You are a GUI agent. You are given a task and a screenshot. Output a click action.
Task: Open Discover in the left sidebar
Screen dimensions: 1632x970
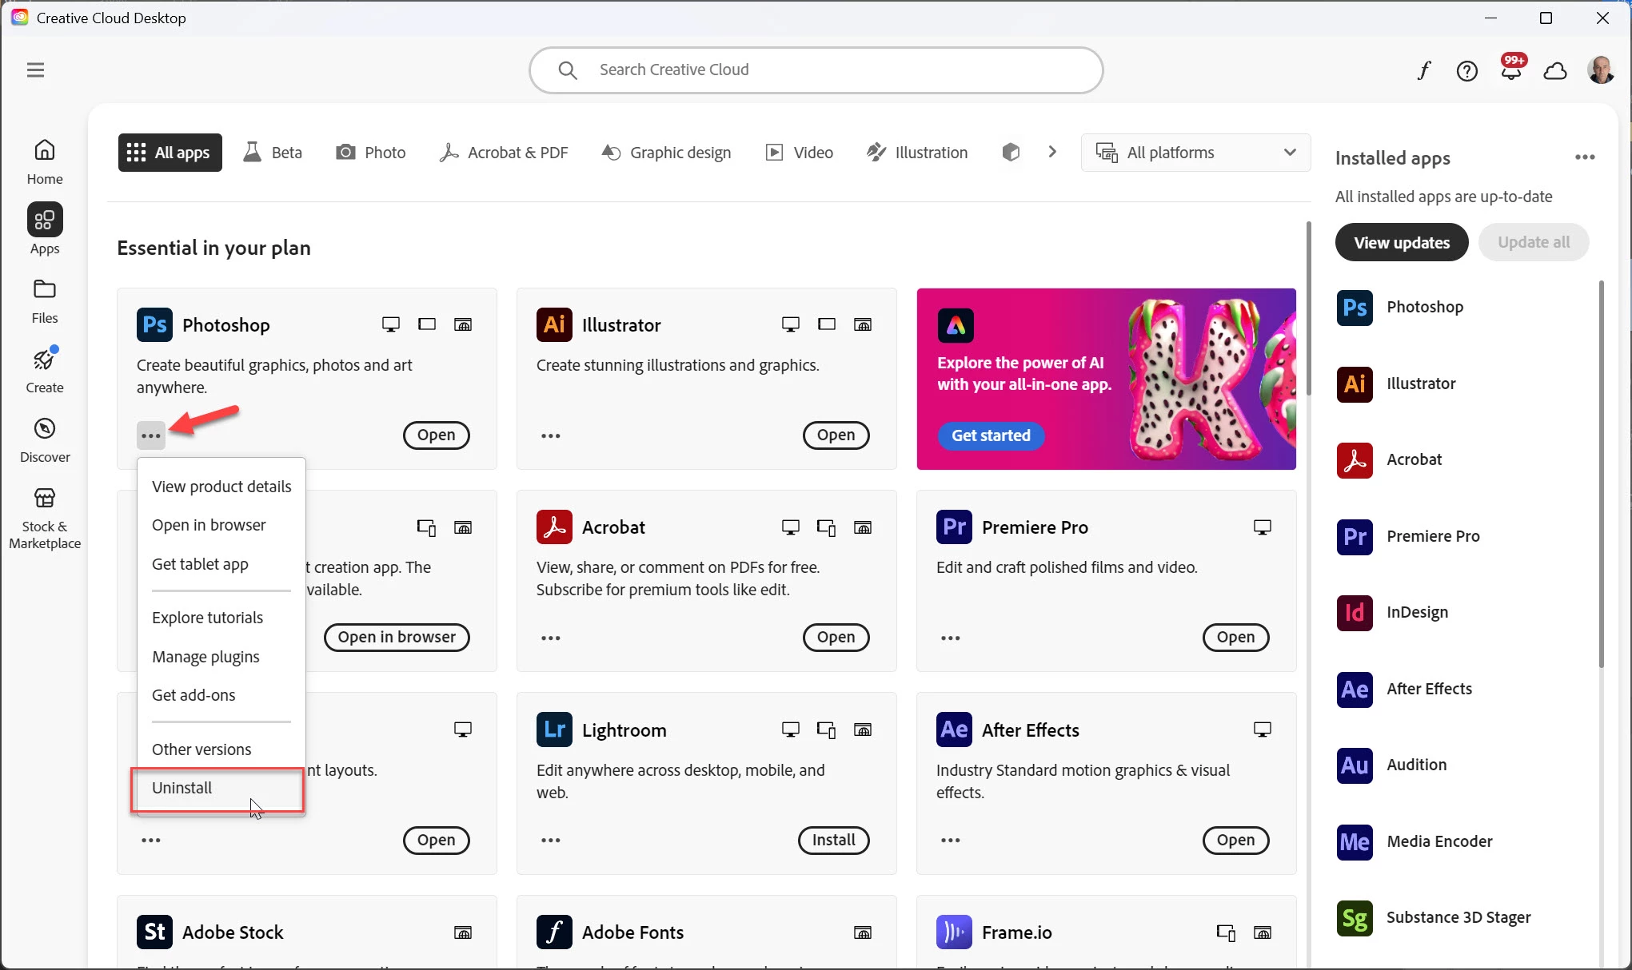click(45, 439)
